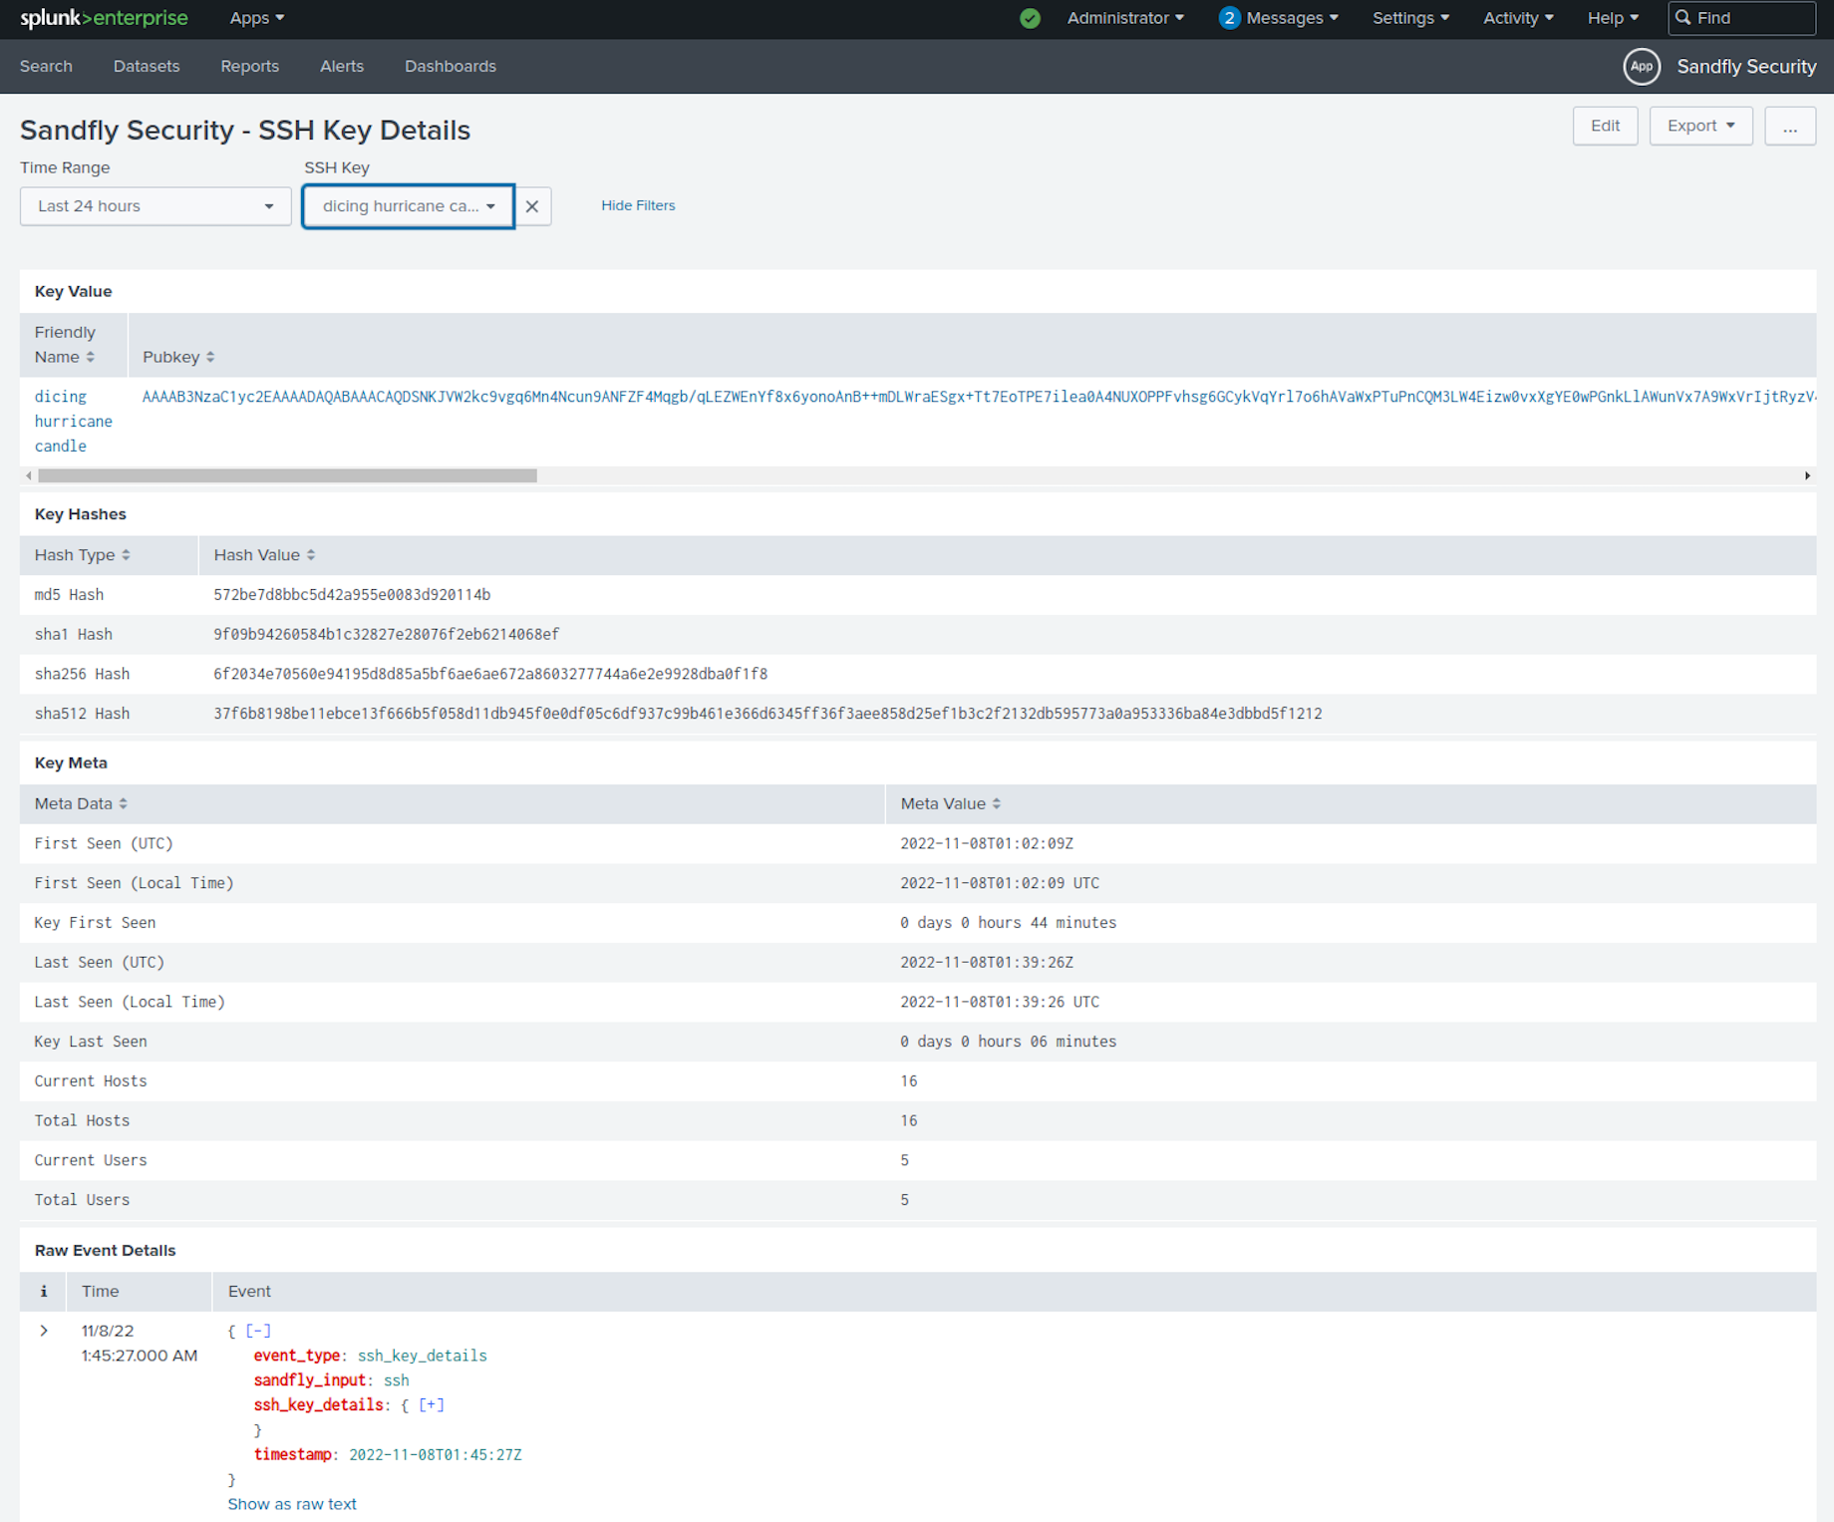Expand the 11/8/22 event row chevron
This screenshot has width=1834, height=1522.
pos(44,1331)
